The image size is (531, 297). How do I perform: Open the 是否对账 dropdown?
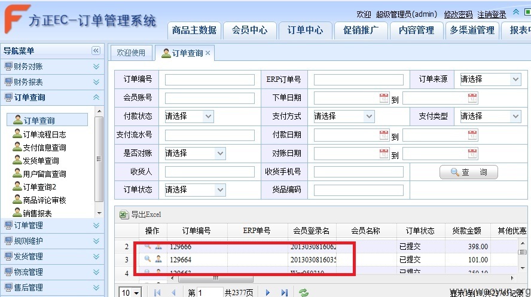[x=220, y=153]
